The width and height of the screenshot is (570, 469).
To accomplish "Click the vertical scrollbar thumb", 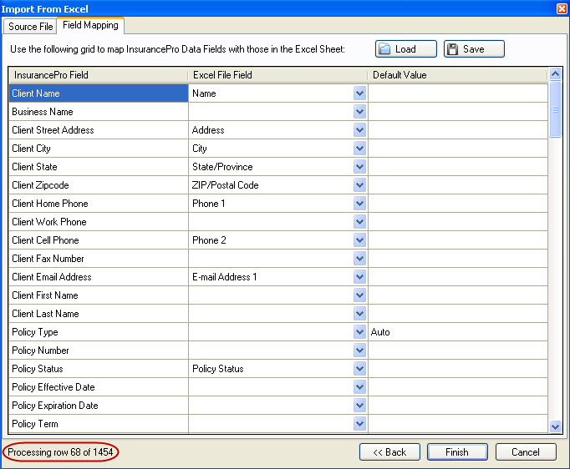I will (x=555, y=109).
